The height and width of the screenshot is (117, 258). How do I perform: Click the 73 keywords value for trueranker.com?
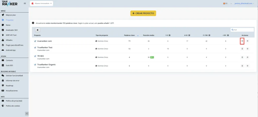pyautogui.click(x=129, y=41)
